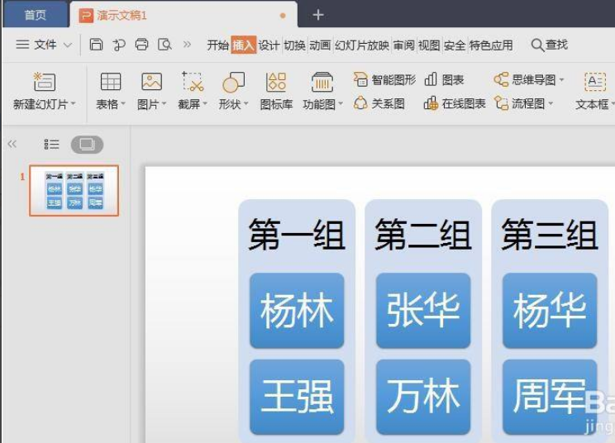
Task: Switch to the Home (首页) window tab
Action: point(36,15)
